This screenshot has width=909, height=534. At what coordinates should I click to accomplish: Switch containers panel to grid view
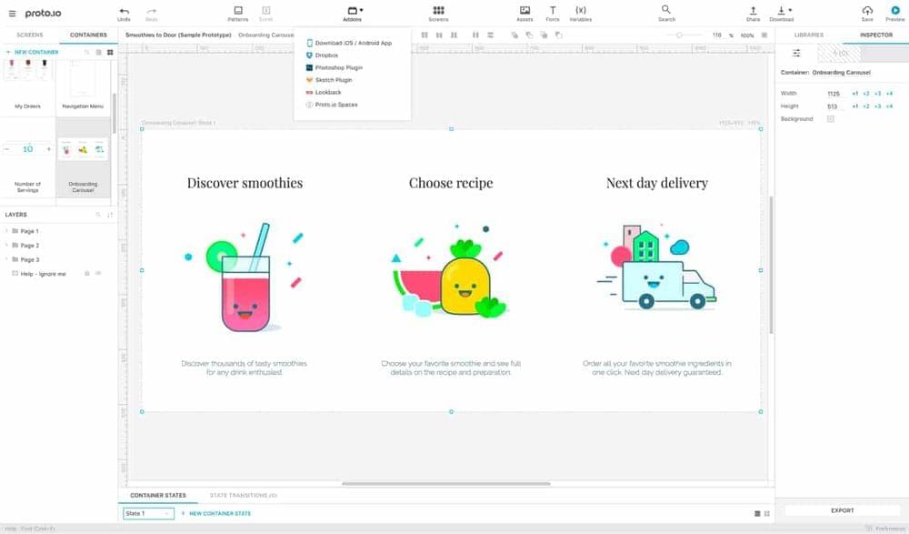tap(110, 52)
